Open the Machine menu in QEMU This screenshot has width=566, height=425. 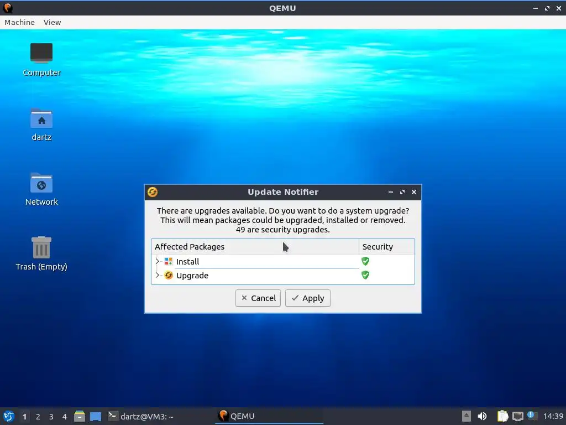point(19,22)
